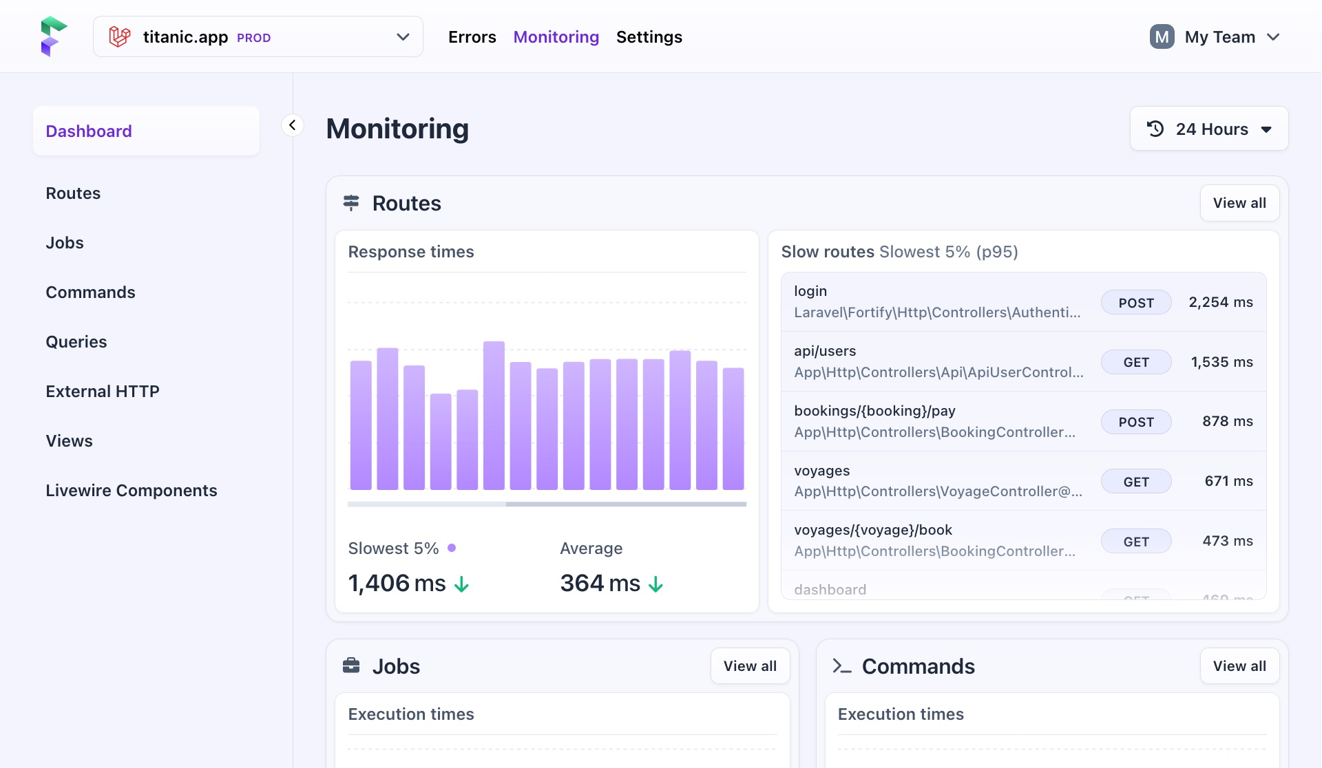Open the Settings tab
Screen dimensions: 1322x768
point(649,36)
